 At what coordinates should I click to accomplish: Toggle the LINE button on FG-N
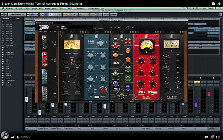coord(103,97)
